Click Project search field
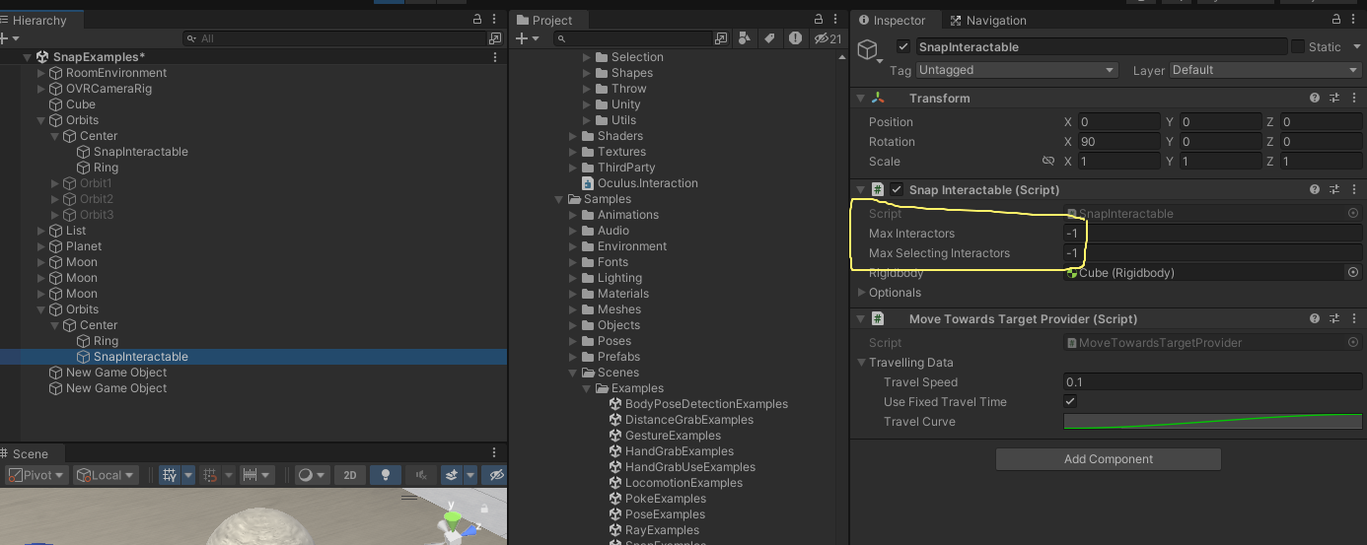 (x=632, y=38)
